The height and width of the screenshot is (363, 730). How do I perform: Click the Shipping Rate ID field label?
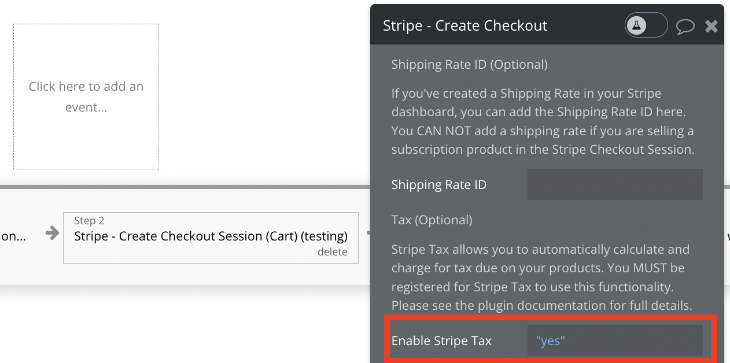coord(438,185)
